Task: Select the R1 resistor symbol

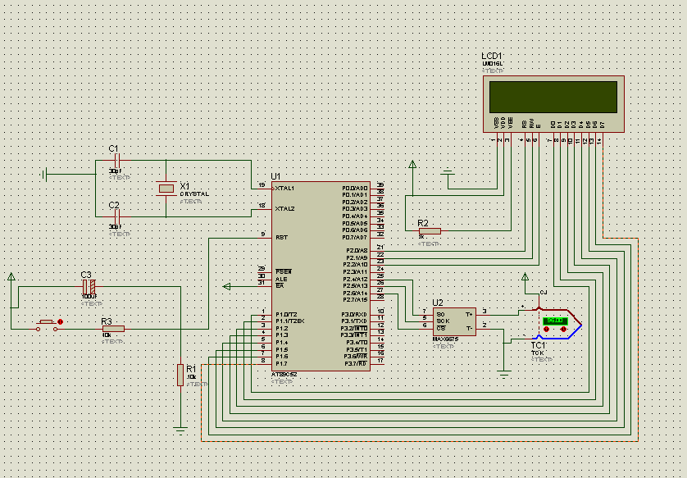Action: point(180,375)
